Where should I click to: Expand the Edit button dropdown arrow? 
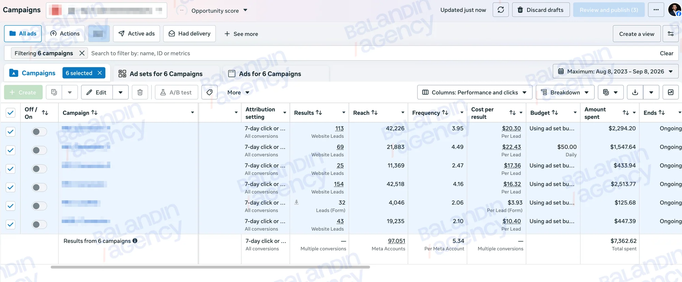120,92
